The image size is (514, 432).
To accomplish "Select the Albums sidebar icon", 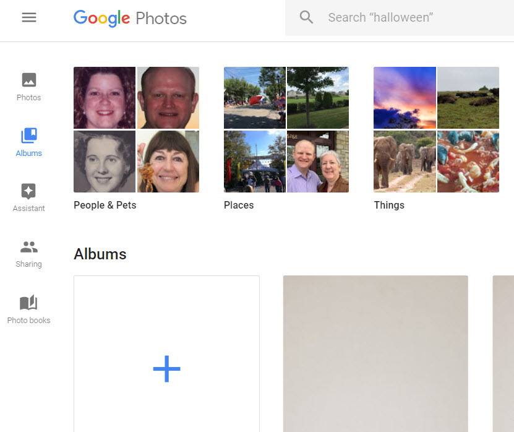I will (29, 136).
